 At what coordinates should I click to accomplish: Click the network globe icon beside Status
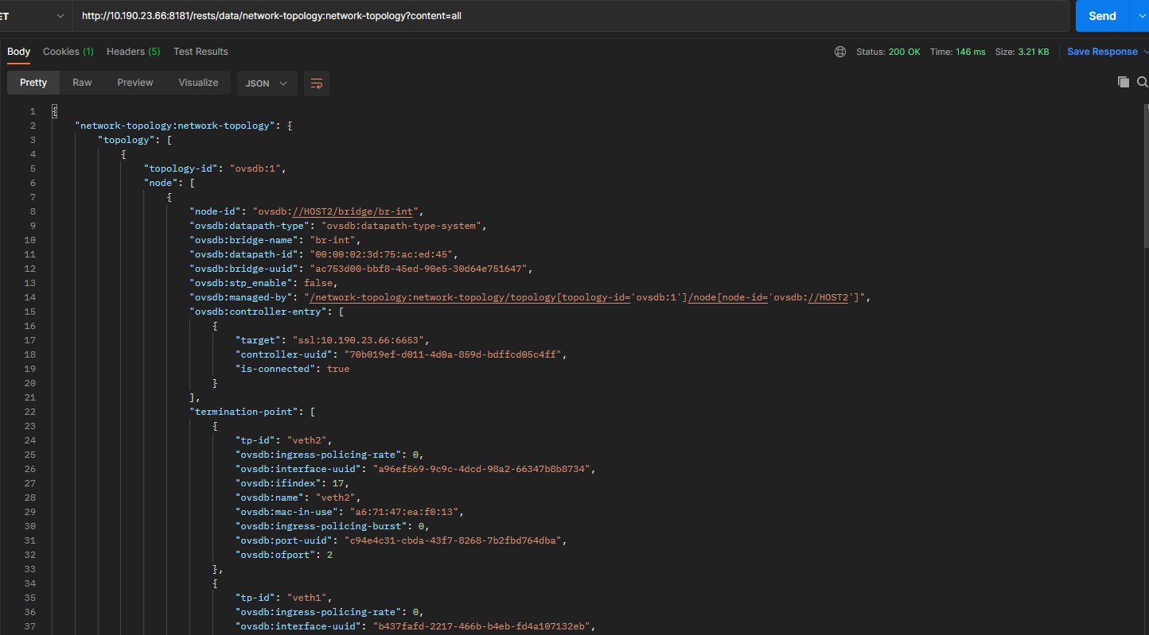(x=840, y=52)
